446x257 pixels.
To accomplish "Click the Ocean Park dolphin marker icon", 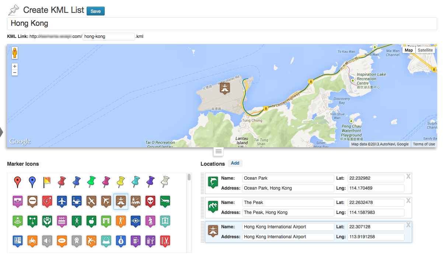I will coord(213,182).
